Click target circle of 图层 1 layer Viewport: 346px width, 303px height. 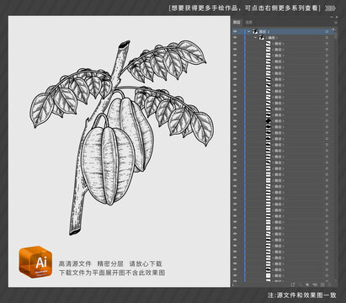click(x=327, y=31)
